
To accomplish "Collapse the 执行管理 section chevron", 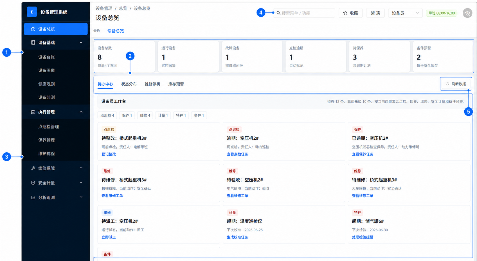I will click(81, 112).
